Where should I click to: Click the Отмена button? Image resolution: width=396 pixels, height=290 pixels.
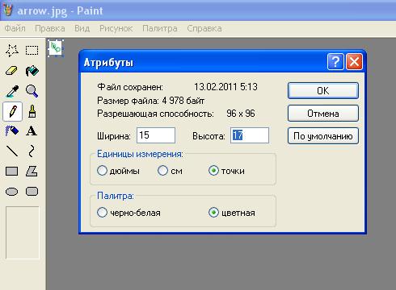coord(323,114)
